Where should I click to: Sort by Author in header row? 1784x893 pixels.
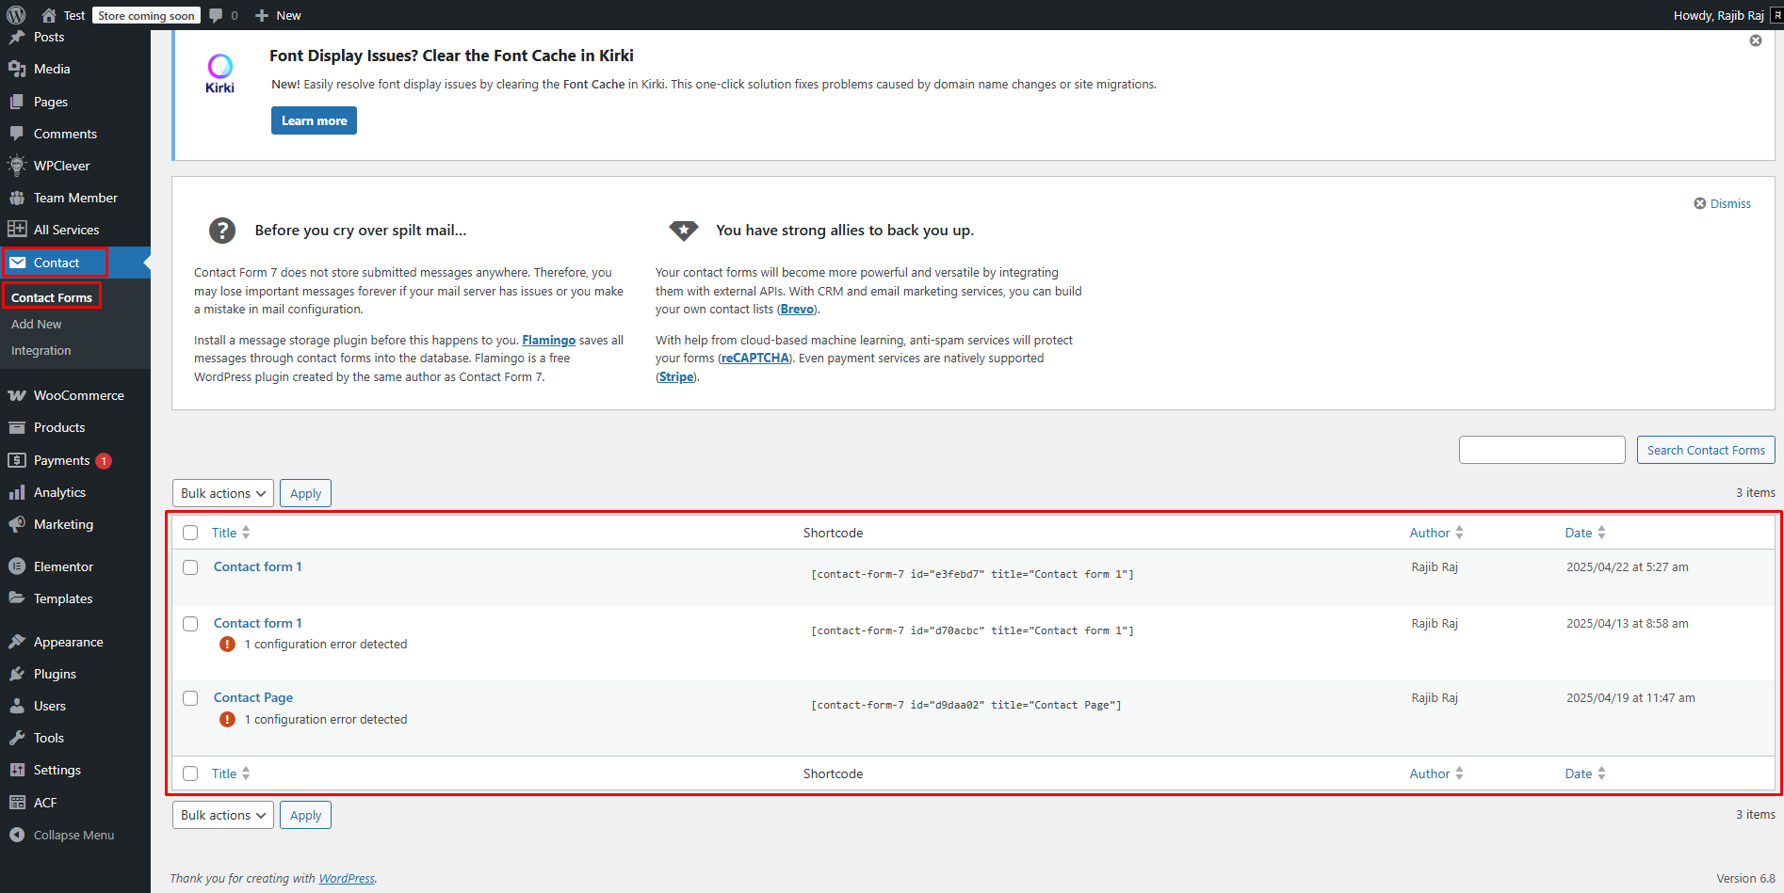pyautogui.click(x=1436, y=533)
